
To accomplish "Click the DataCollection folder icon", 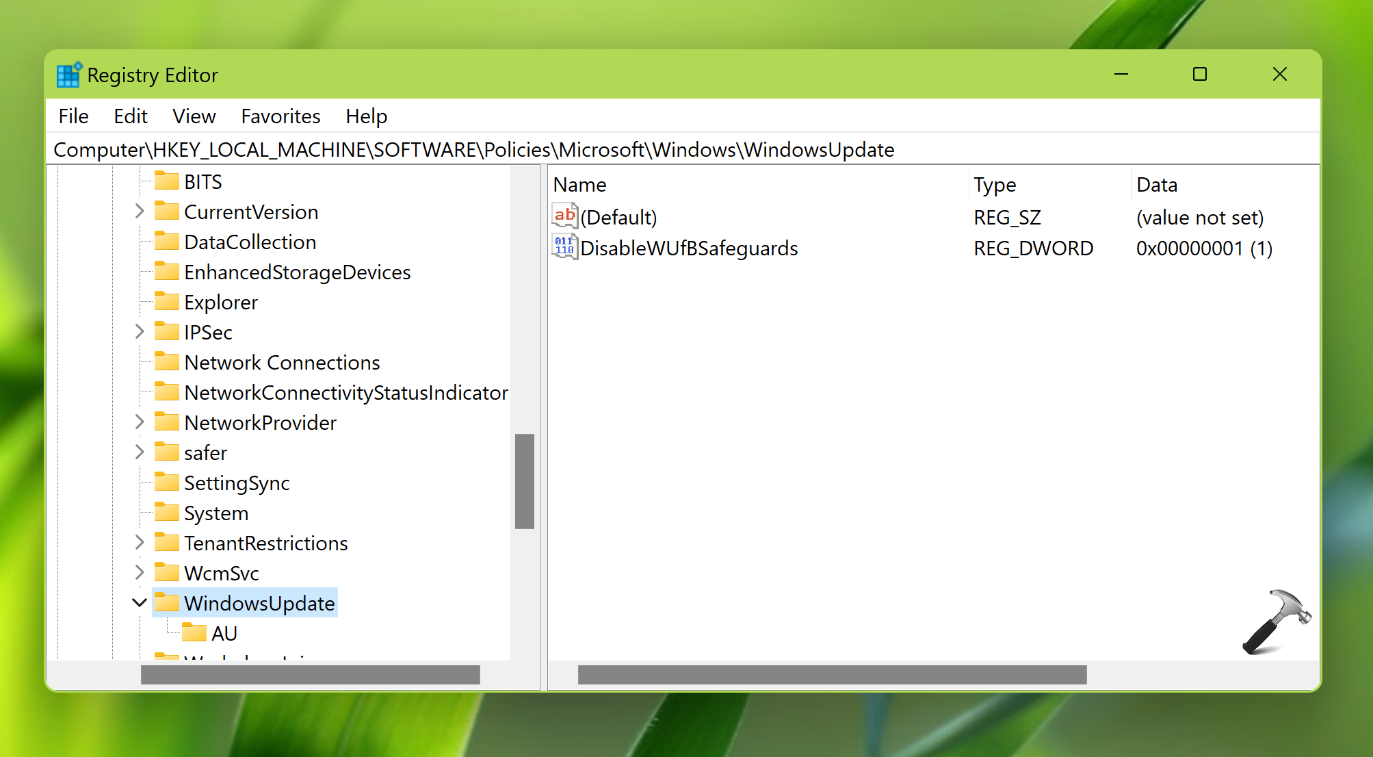I will click(166, 242).
